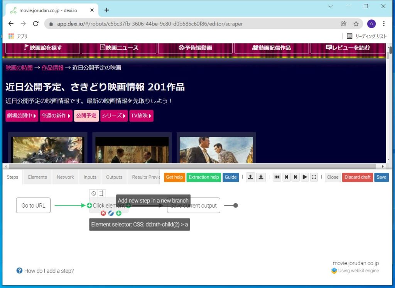Advance to next step

tap(295, 177)
